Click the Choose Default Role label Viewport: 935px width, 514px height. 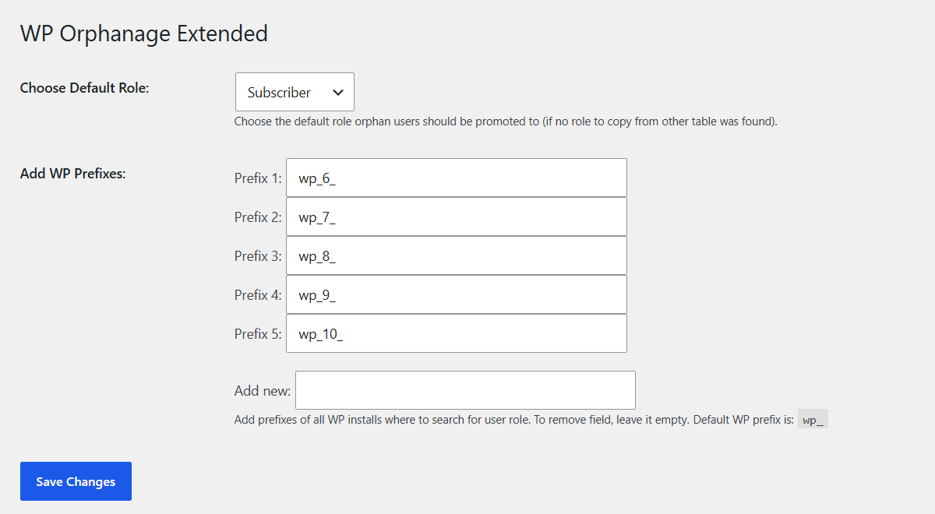click(x=84, y=88)
